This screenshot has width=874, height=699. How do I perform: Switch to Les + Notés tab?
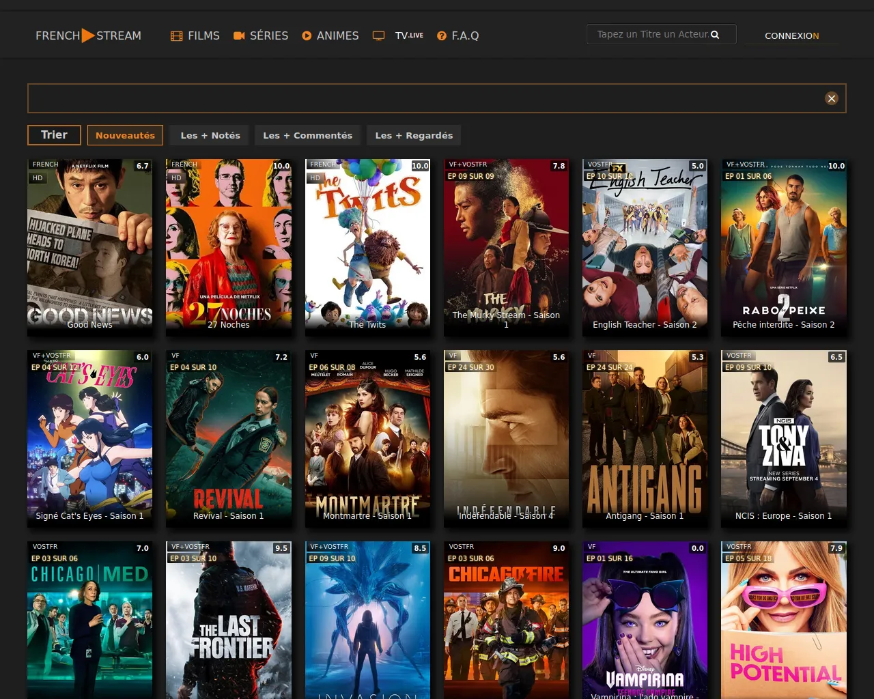210,135
